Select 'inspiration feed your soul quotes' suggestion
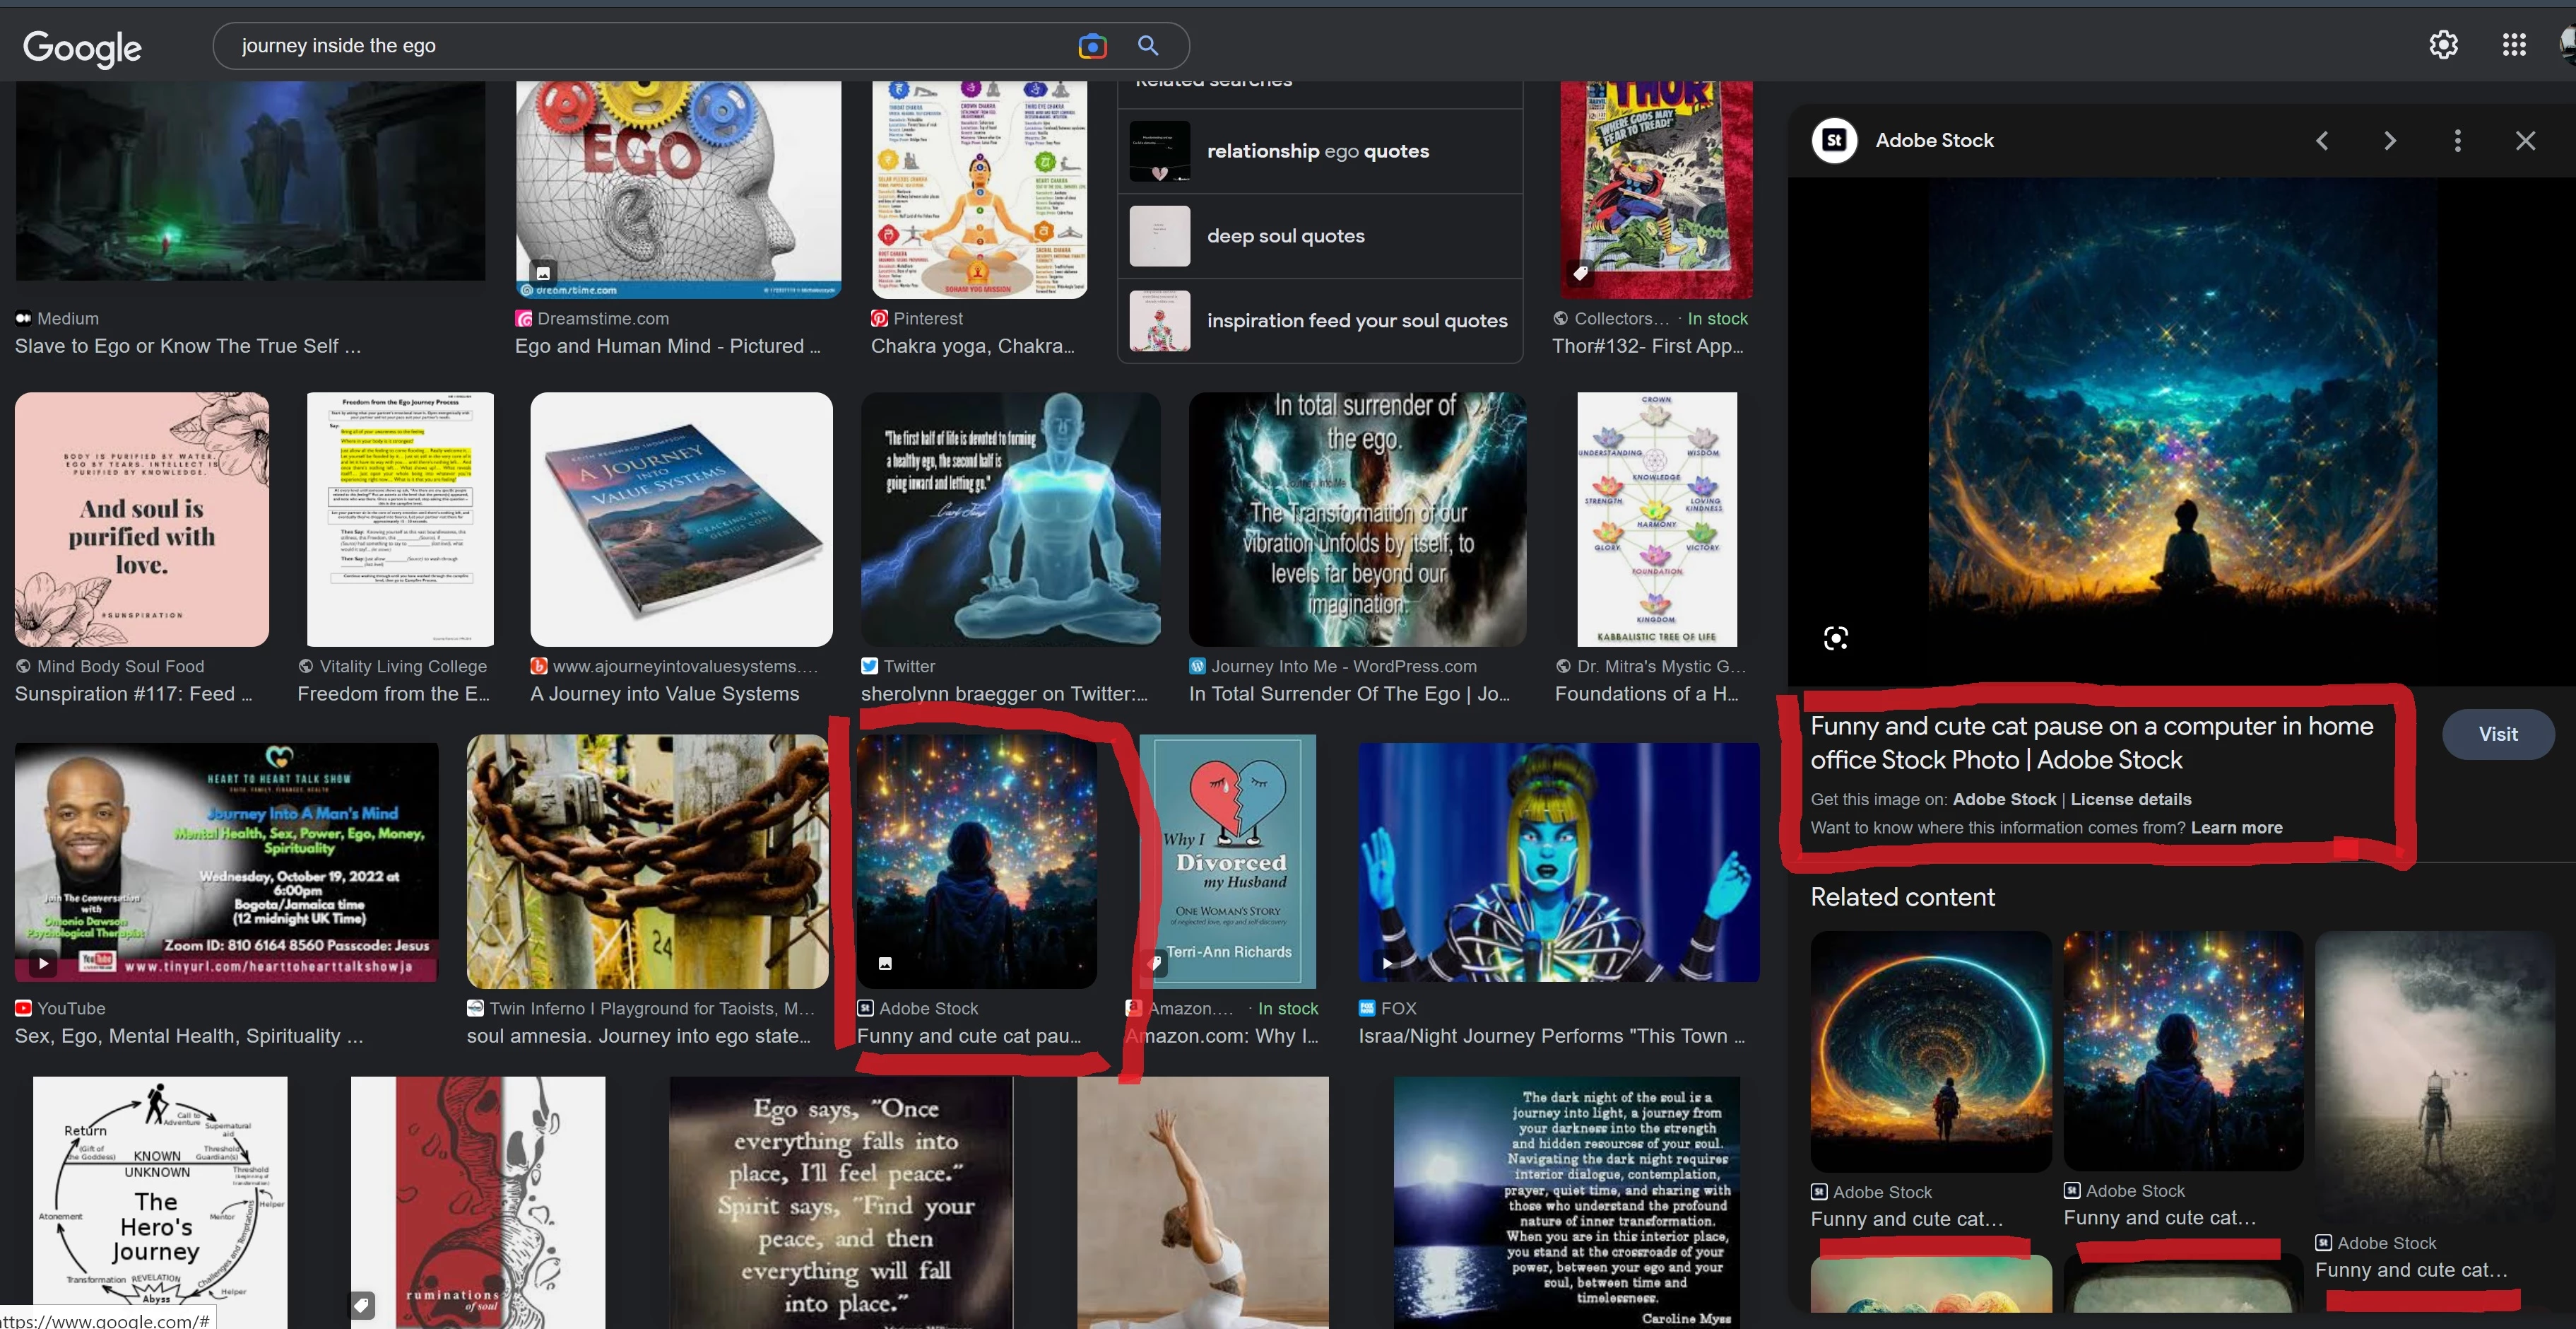 (1356, 321)
